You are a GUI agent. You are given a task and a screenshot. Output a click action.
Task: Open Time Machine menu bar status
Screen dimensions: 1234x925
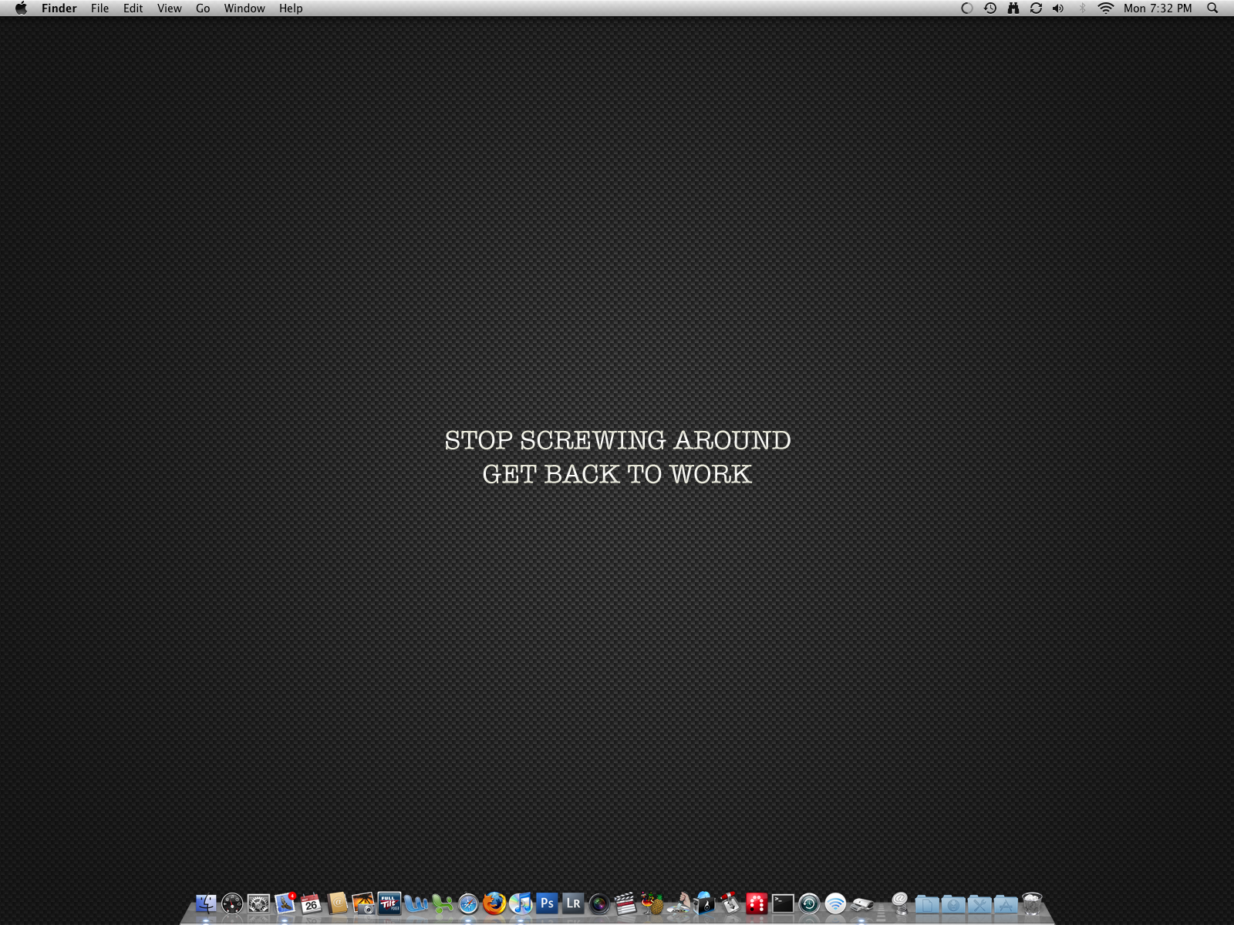click(x=990, y=8)
